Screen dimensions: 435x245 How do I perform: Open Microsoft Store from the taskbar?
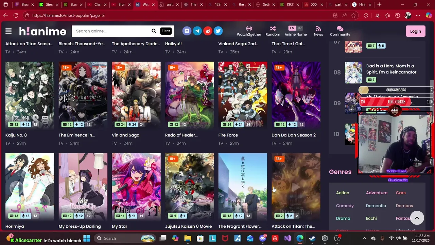200,238
